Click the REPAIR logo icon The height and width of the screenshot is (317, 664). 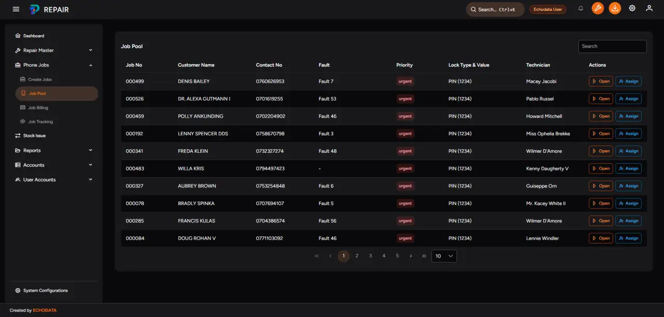click(x=34, y=9)
